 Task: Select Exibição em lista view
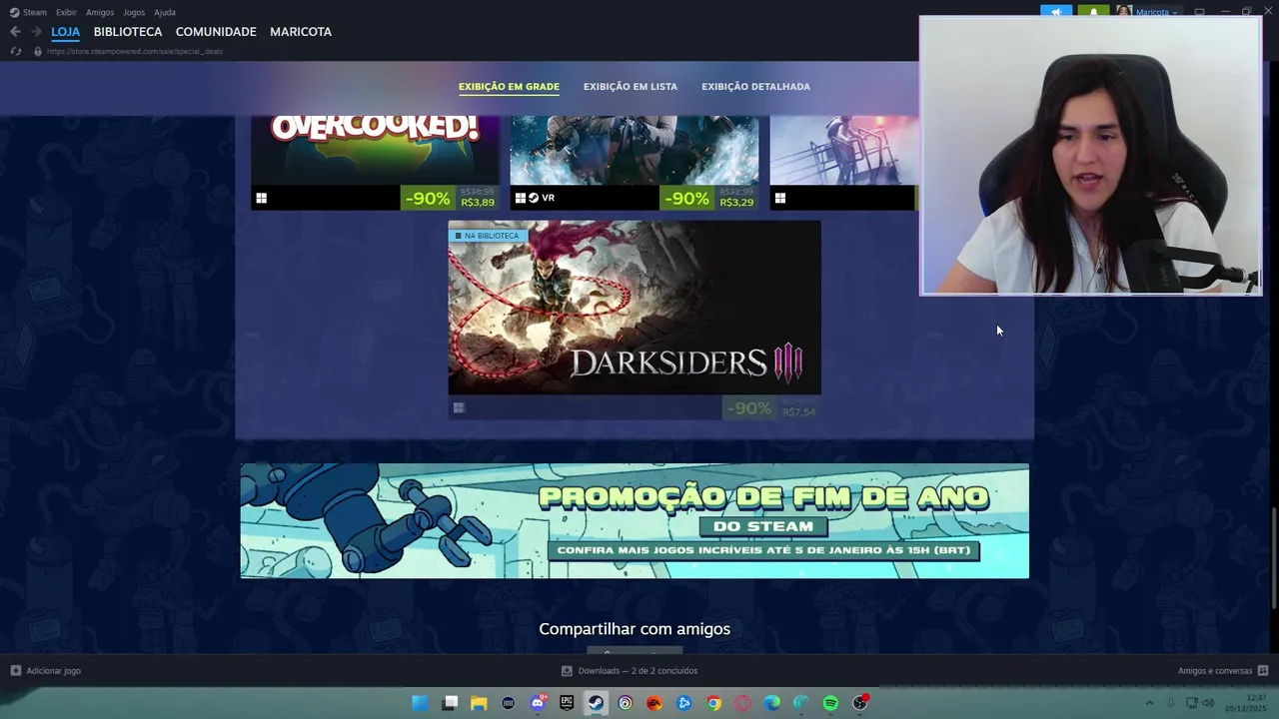[x=631, y=87]
